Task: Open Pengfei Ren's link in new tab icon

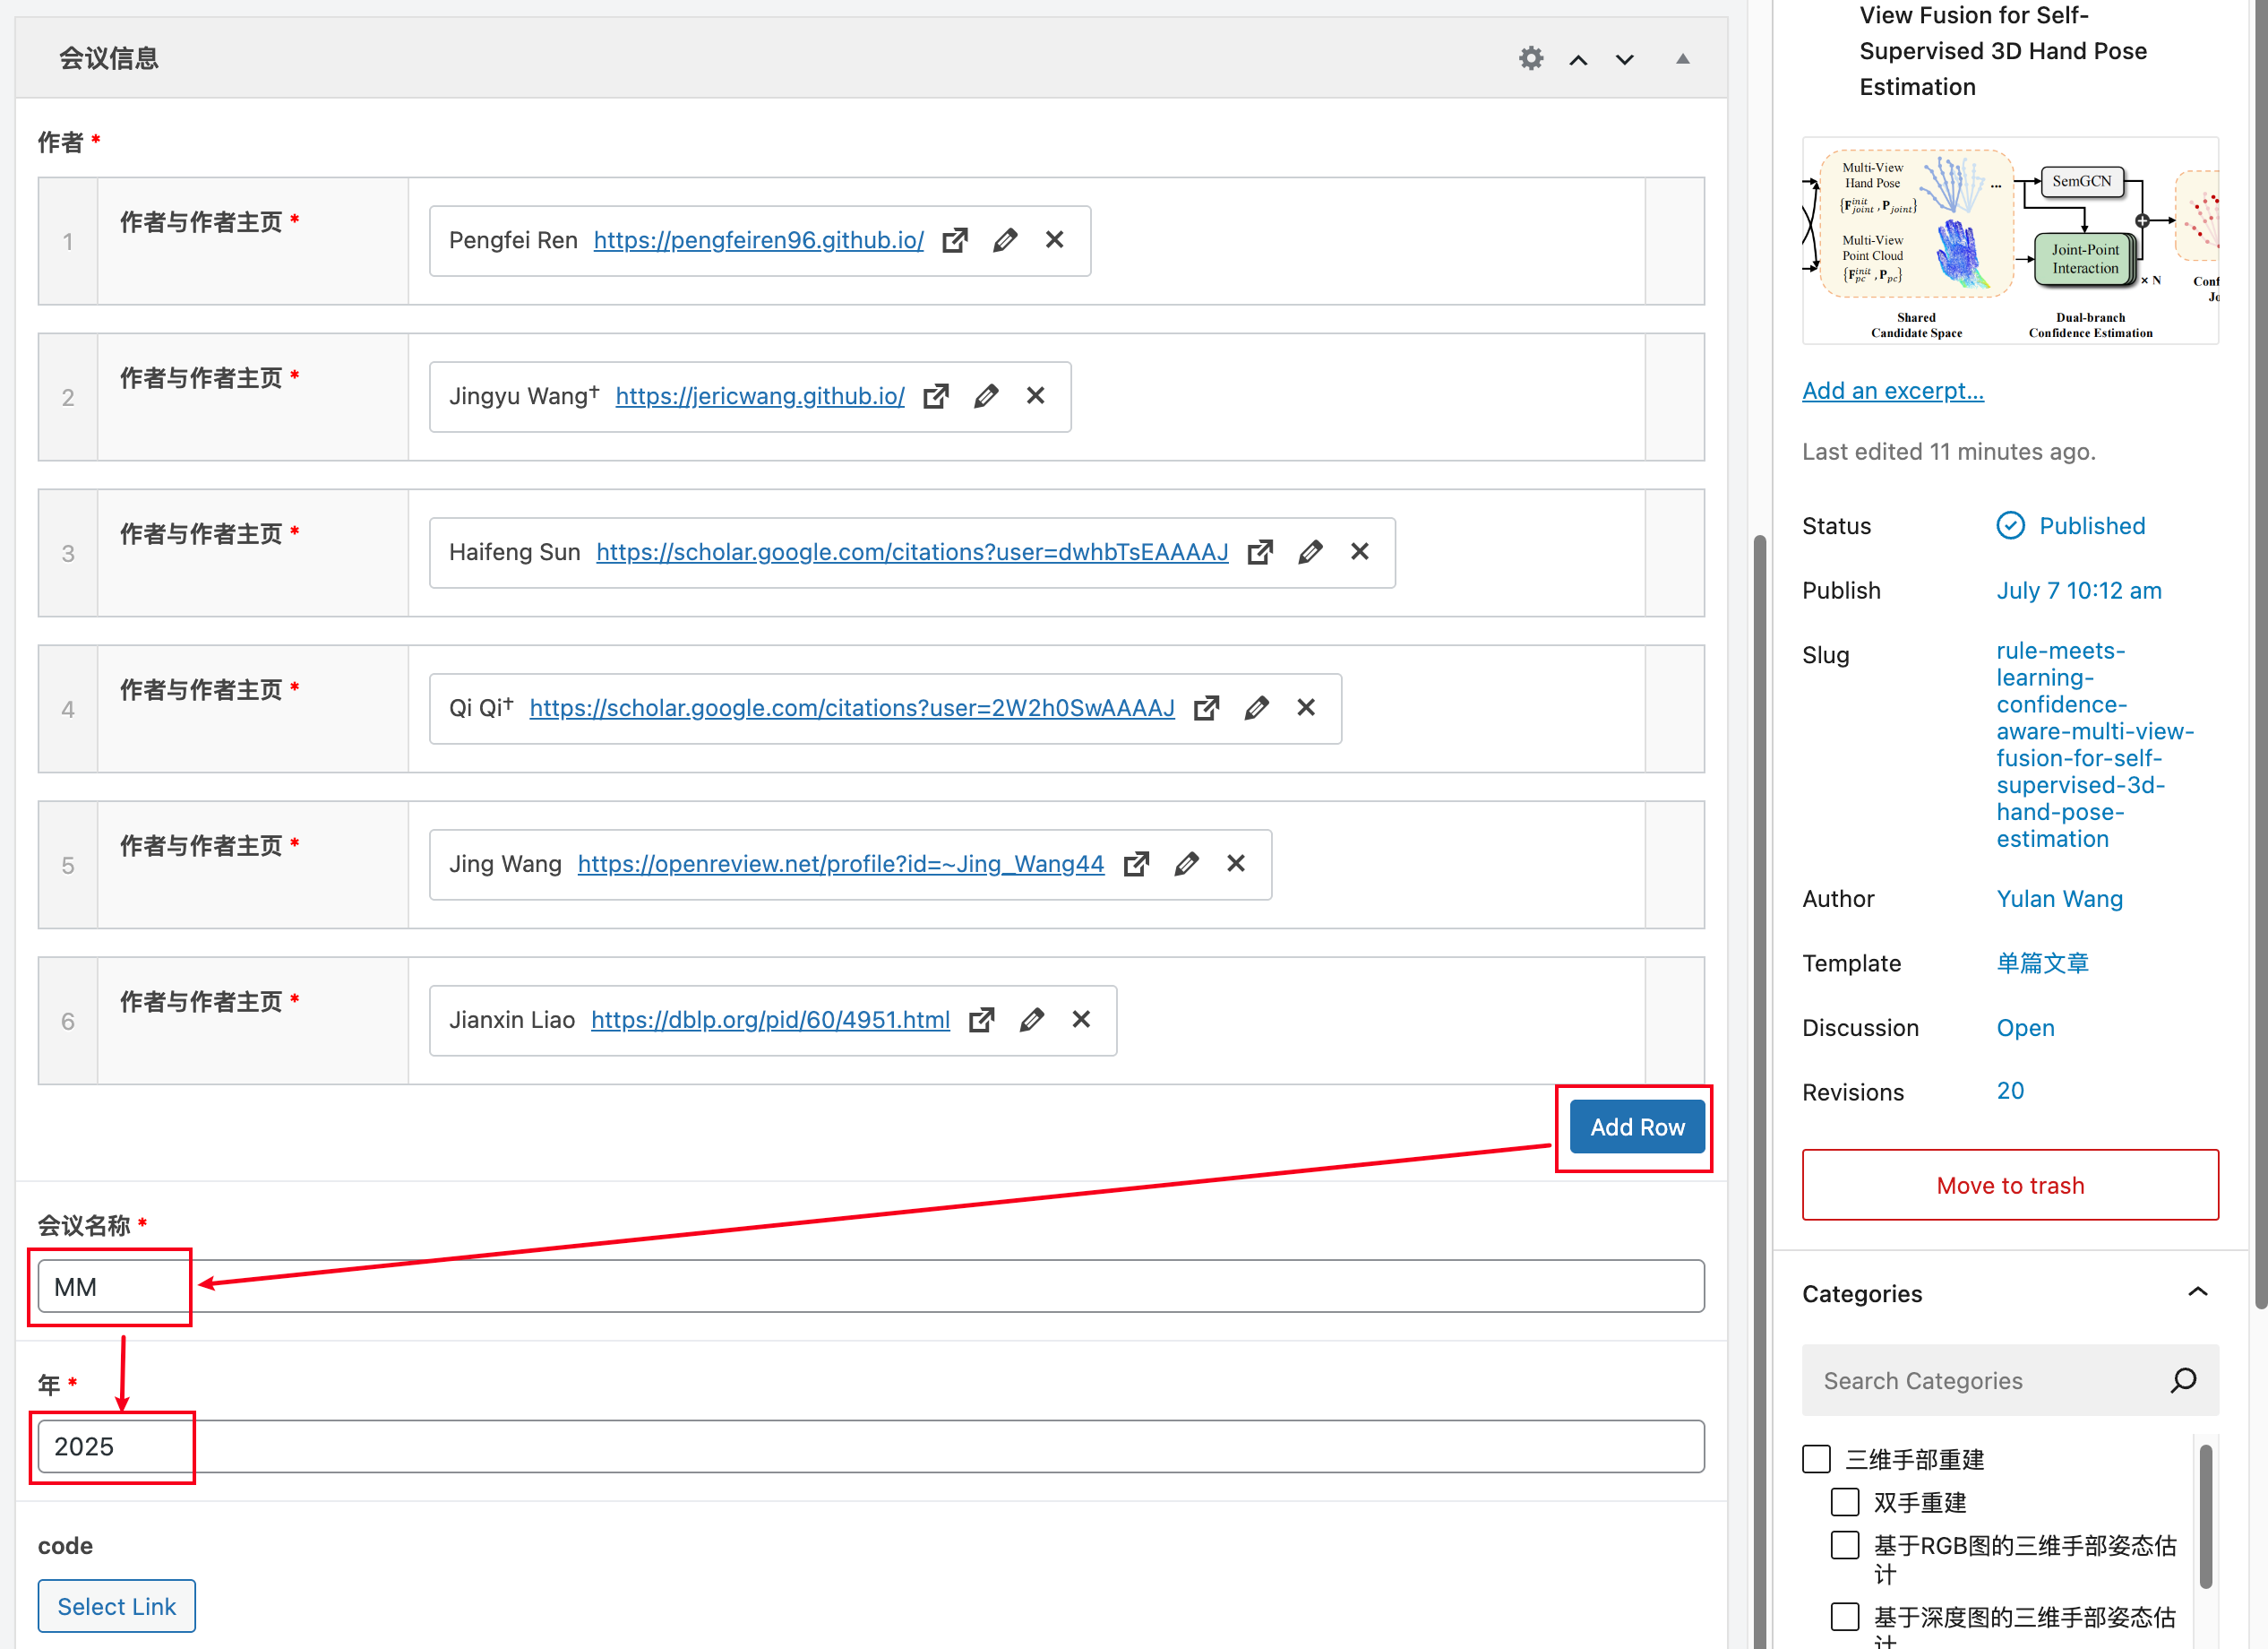Action: coord(955,240)
